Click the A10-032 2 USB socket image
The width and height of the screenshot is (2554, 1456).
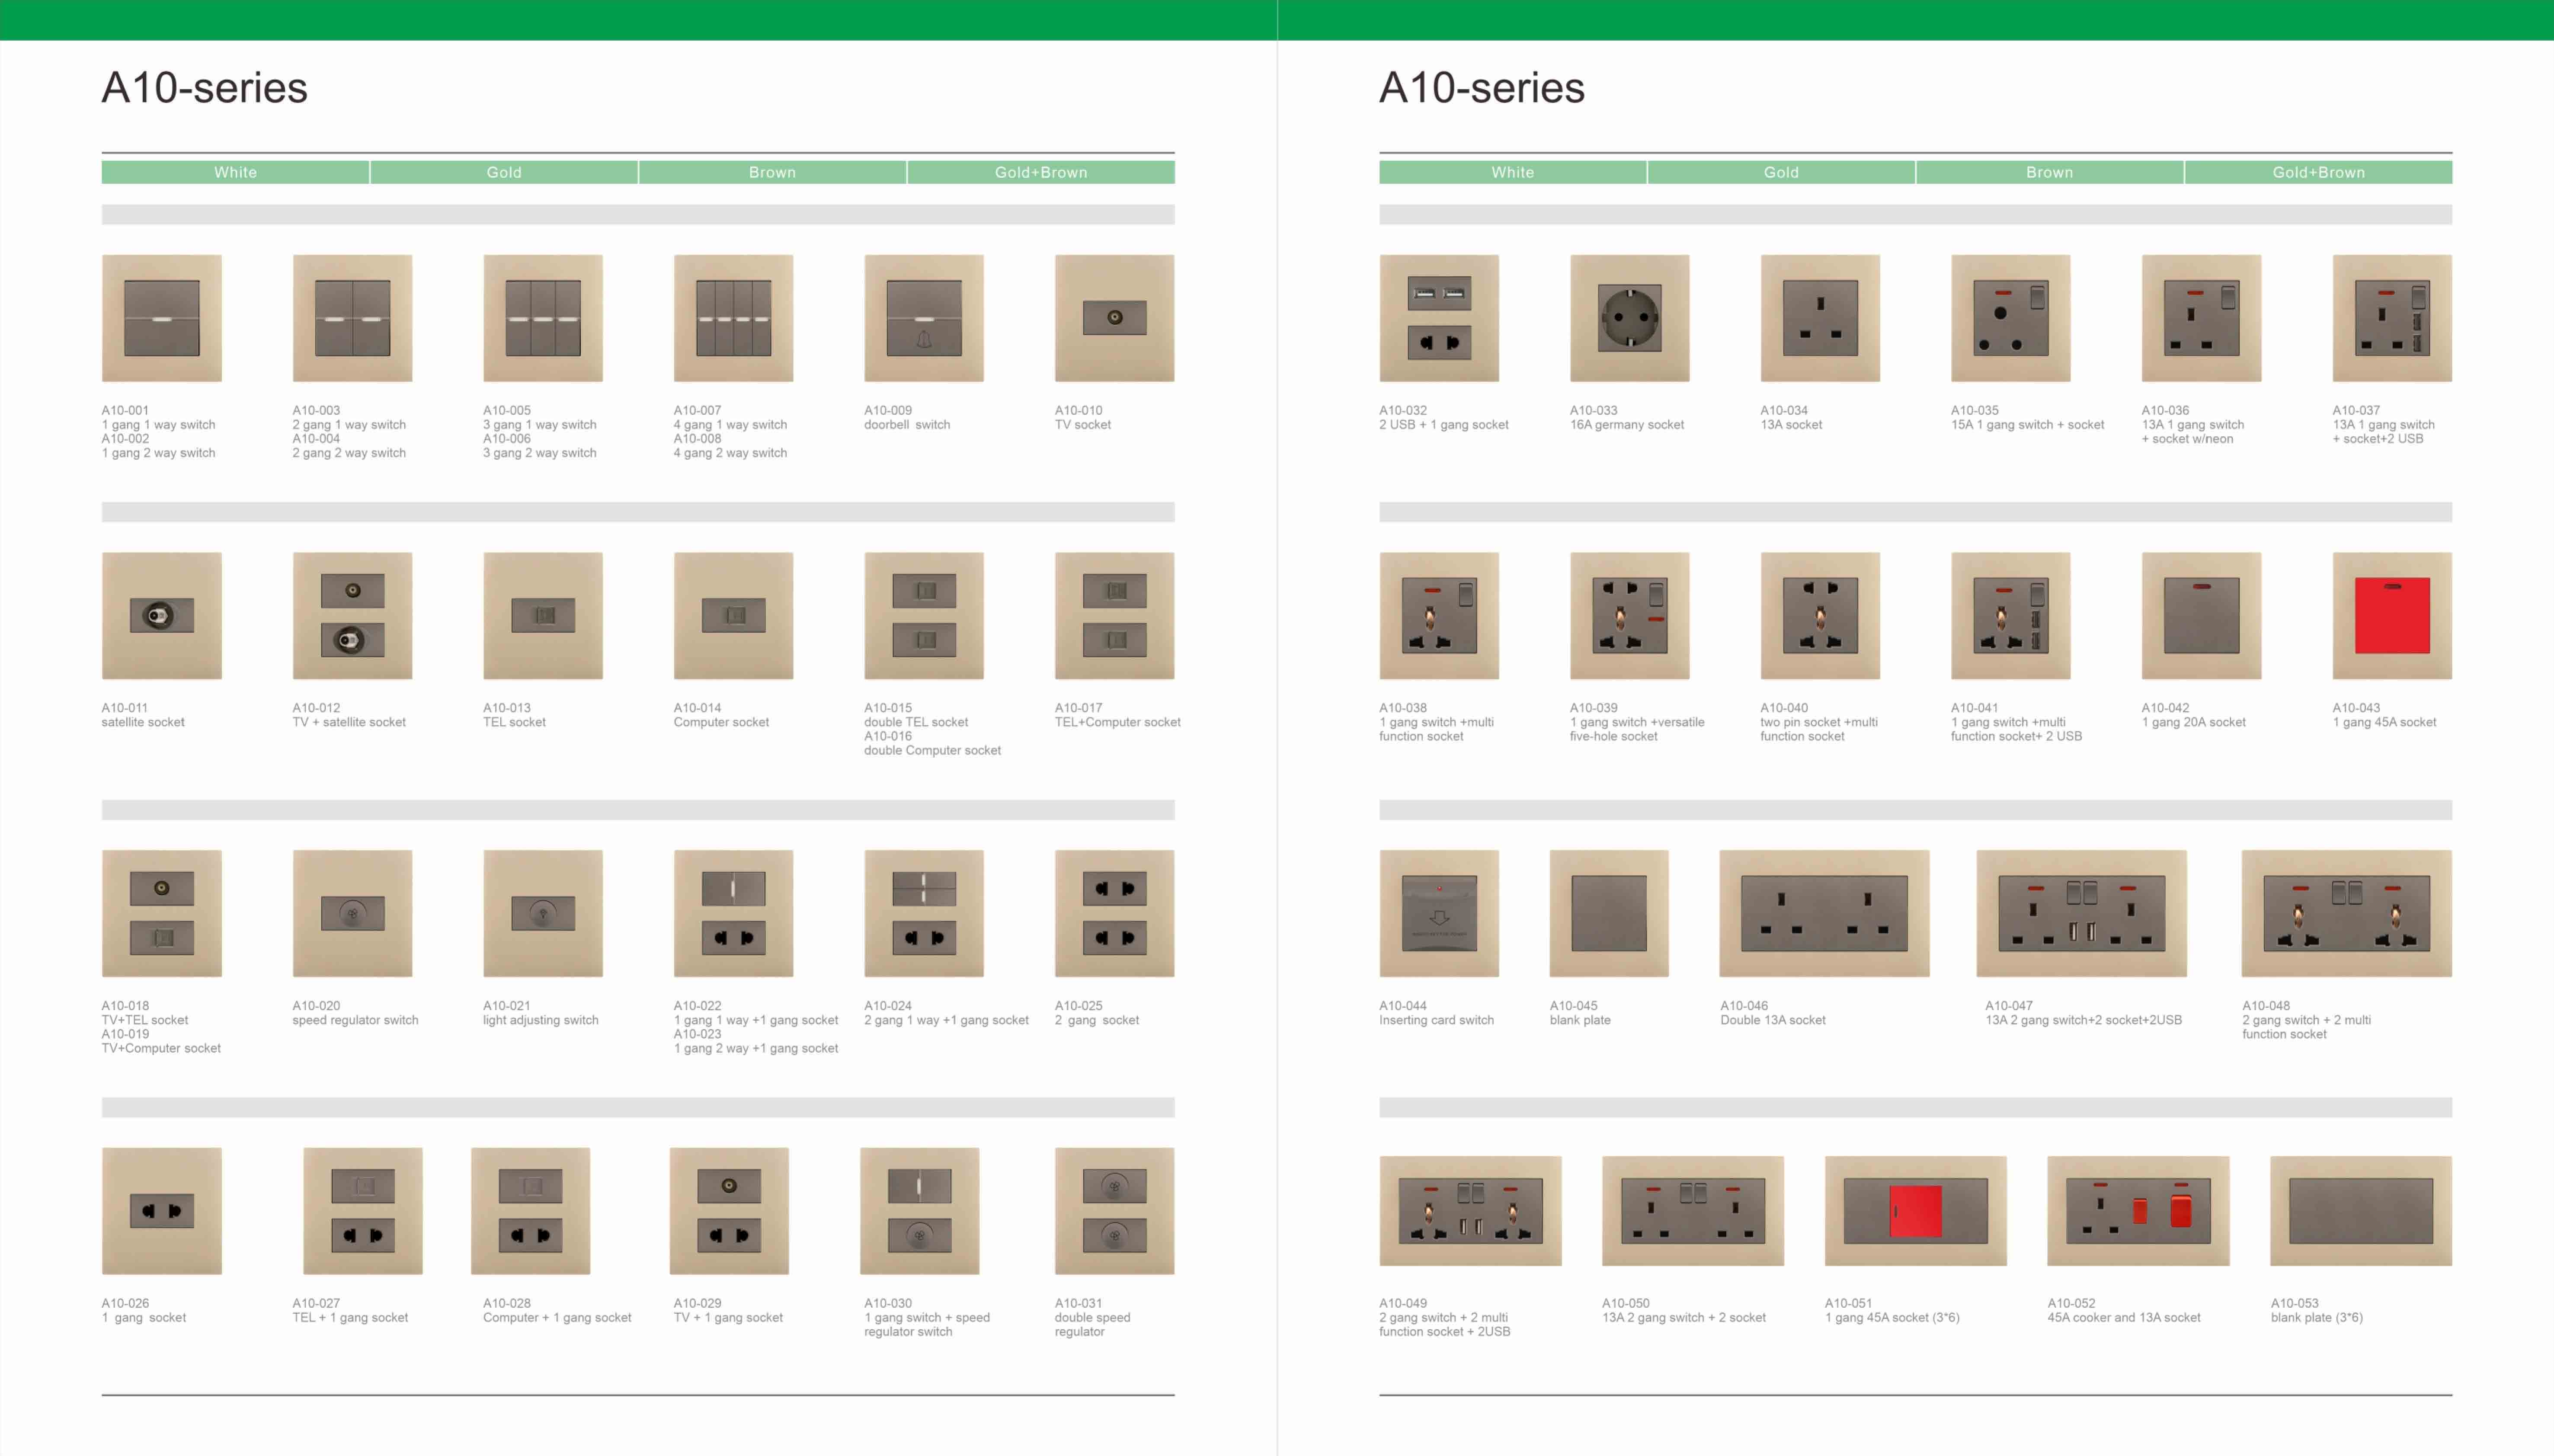coord(1439,318)
